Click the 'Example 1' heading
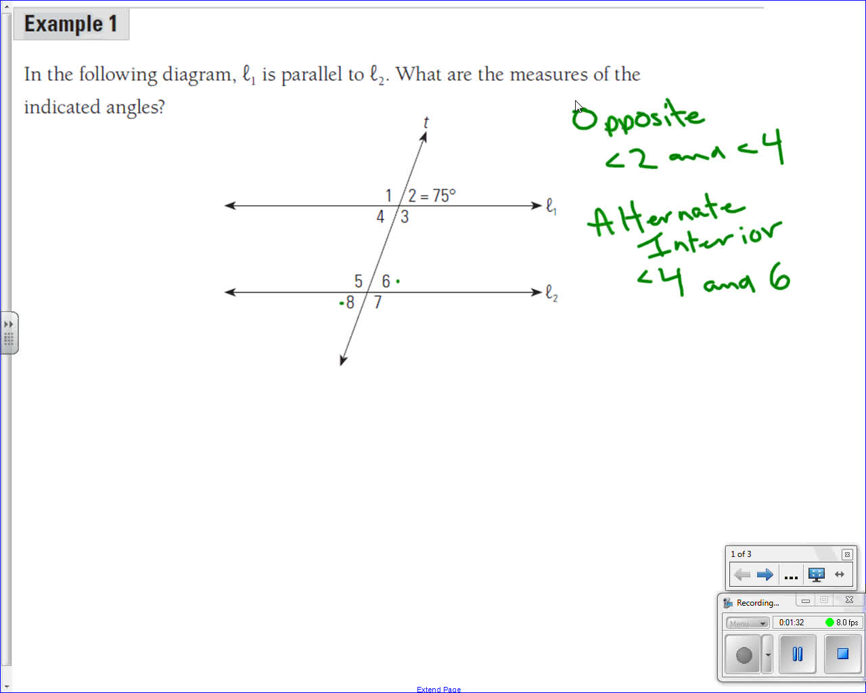 click(71, 24)
